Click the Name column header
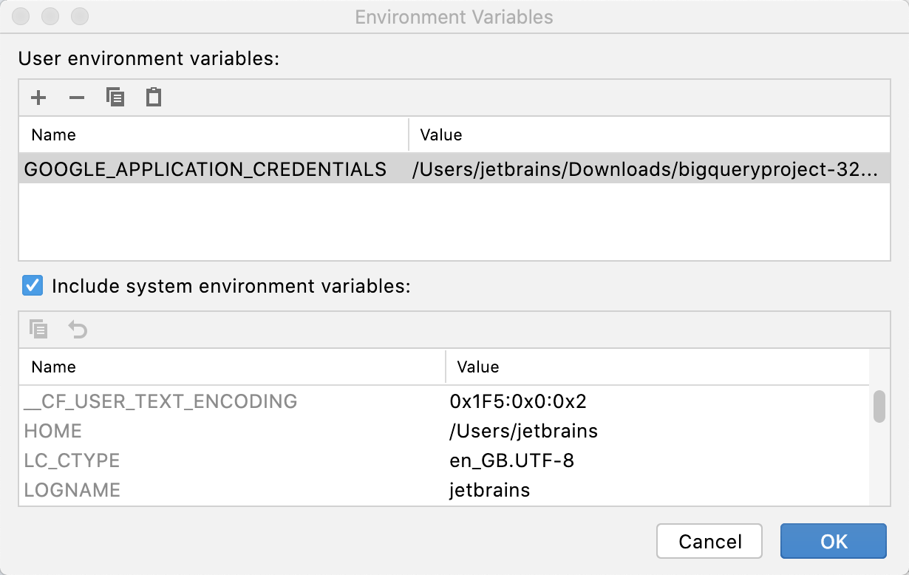 click(x=52, y=135)
